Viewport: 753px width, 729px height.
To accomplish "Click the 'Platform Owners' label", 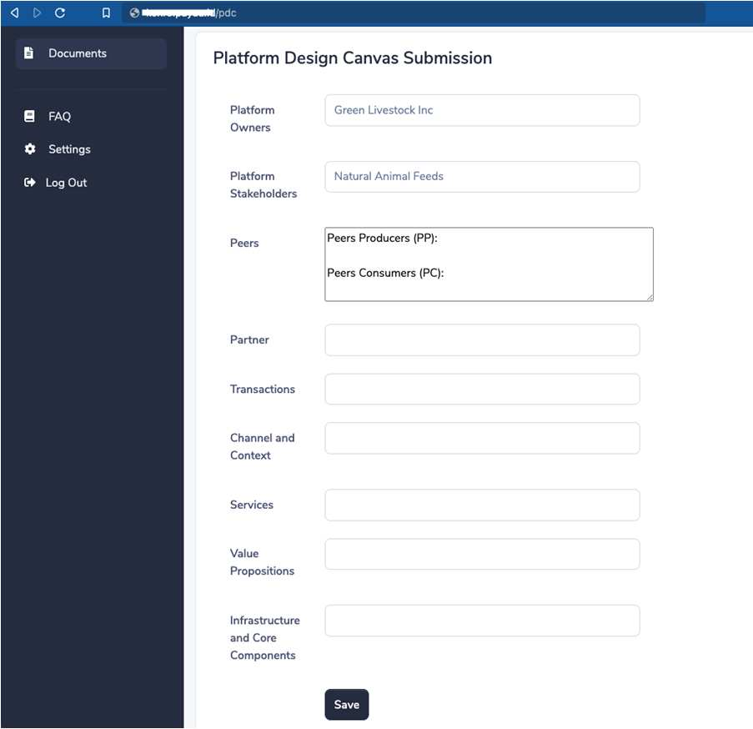I will click(253, 118).
